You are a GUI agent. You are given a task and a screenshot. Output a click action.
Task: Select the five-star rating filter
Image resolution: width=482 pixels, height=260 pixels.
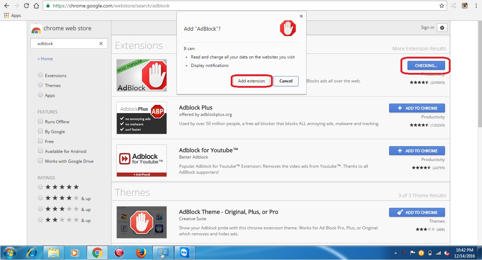pyautogui.click(x=40, y=187)
